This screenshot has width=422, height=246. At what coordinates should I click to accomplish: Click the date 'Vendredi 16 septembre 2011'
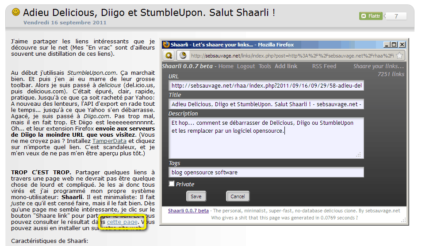coord(65,23)
